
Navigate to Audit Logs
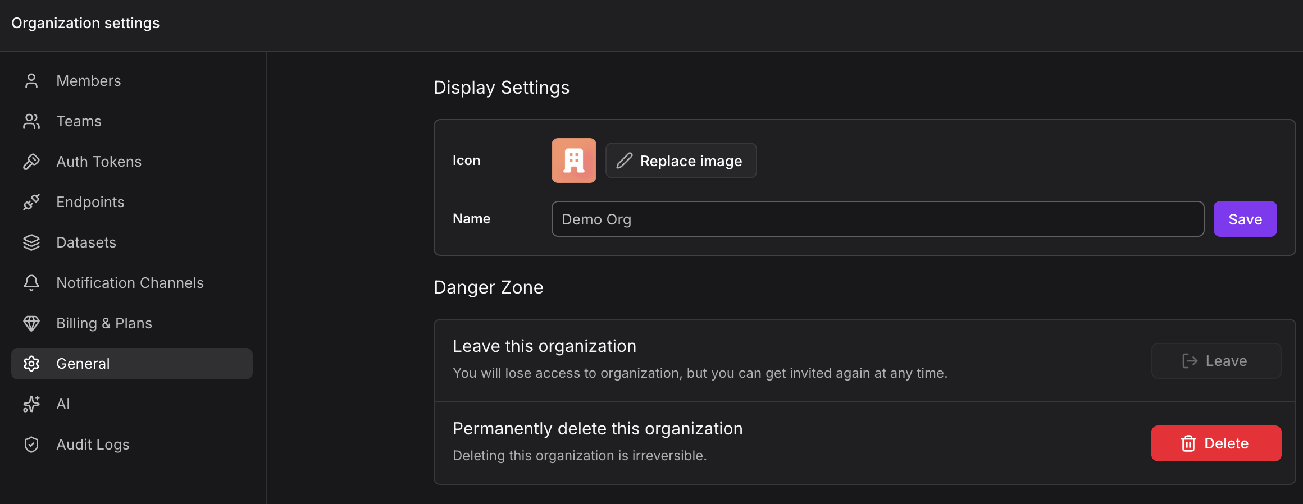point(93,445)
